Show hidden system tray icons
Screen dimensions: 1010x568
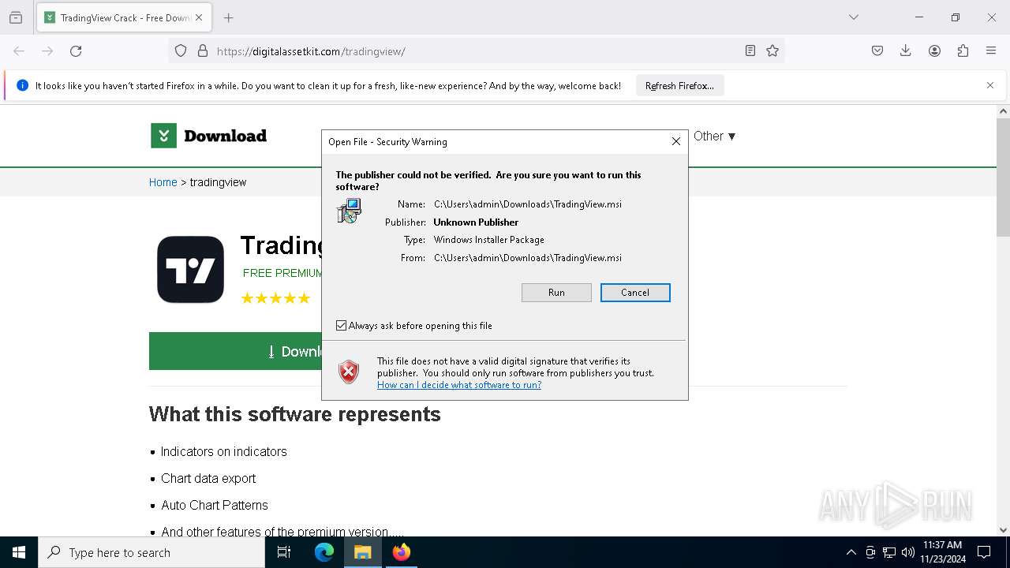pos(851,552)
